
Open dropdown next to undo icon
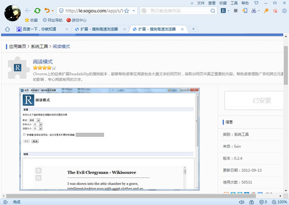(x=53, y=11)
